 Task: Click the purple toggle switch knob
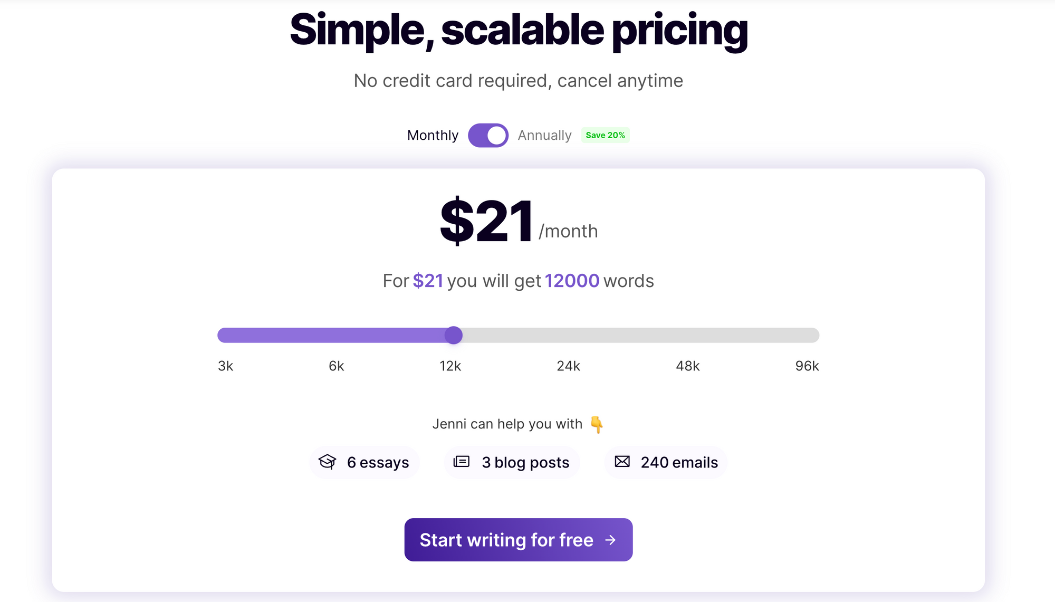(496, 135)
